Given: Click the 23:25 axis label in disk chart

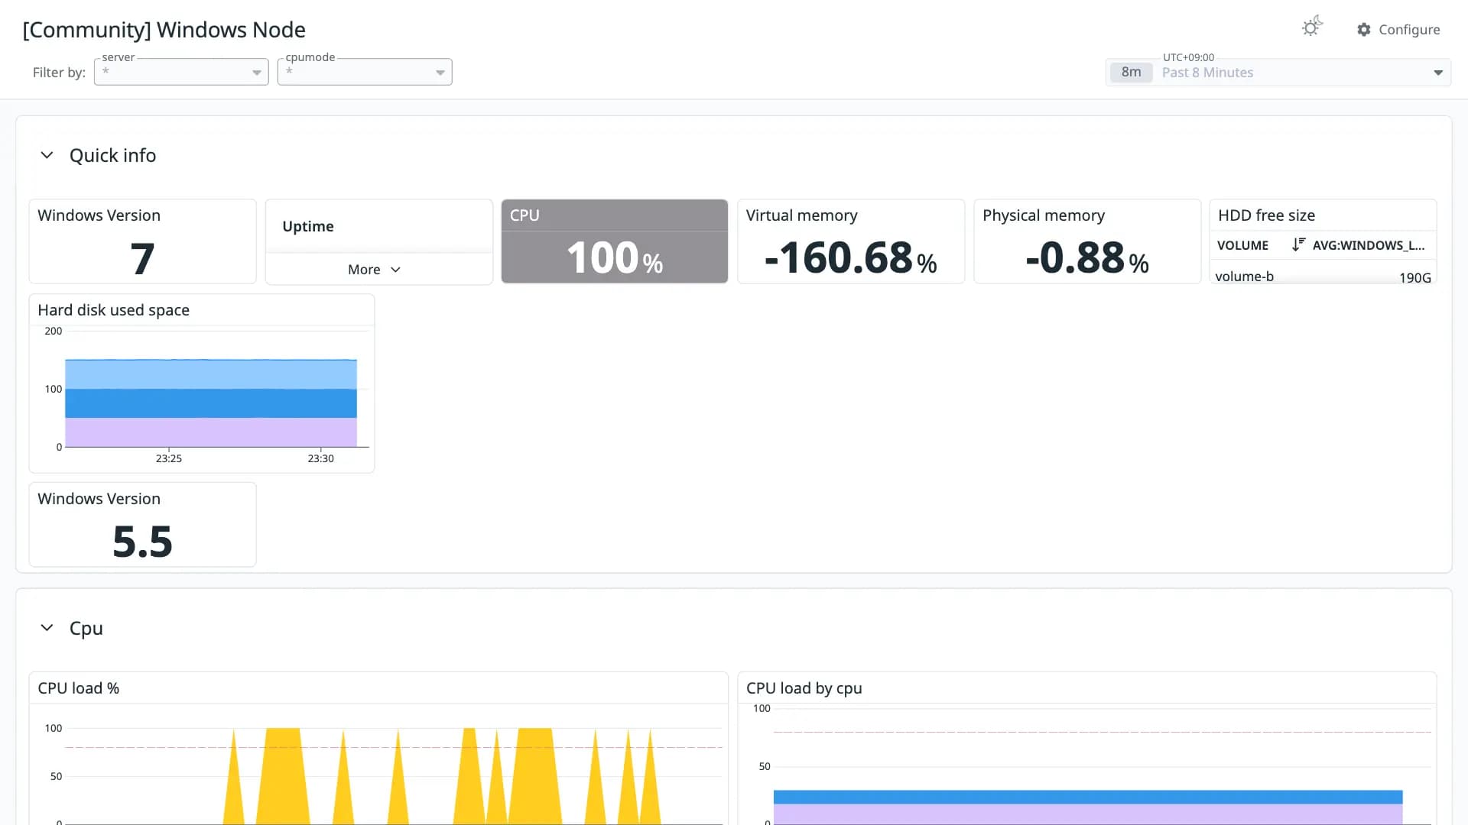Looking at the screenshot, I should 169,458.
